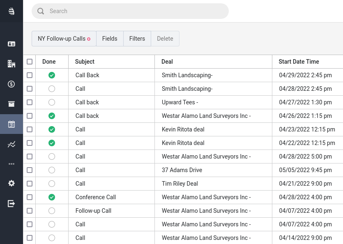Log out using the exit arrow icon
This screenshot has height=244, width=343.
coord(12,203)
